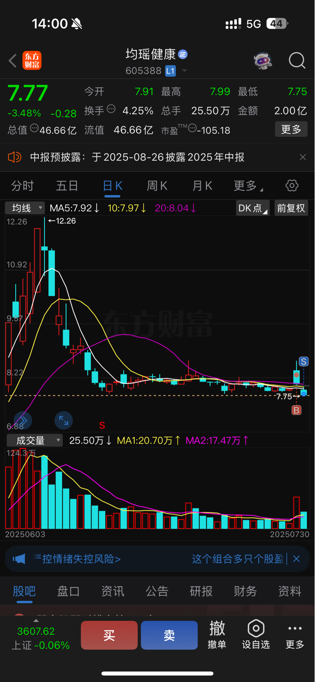This screenshot has width=315, height=682.
Task: Tap the L1 level badge
Action: 170,71
